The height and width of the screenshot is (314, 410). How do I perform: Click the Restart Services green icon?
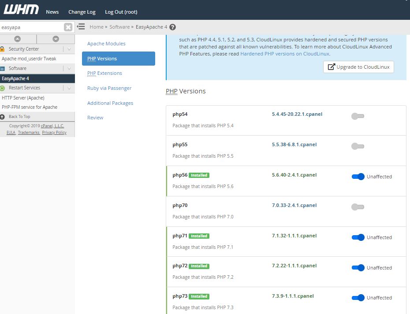point(2,88)
